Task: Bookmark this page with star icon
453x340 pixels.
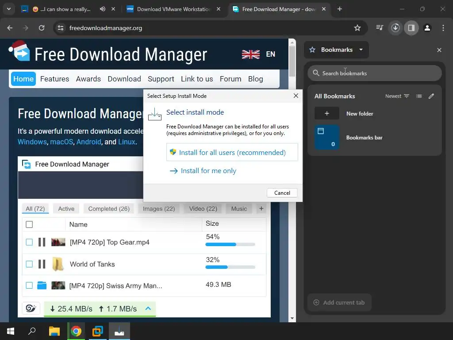Action: (357, 28)
